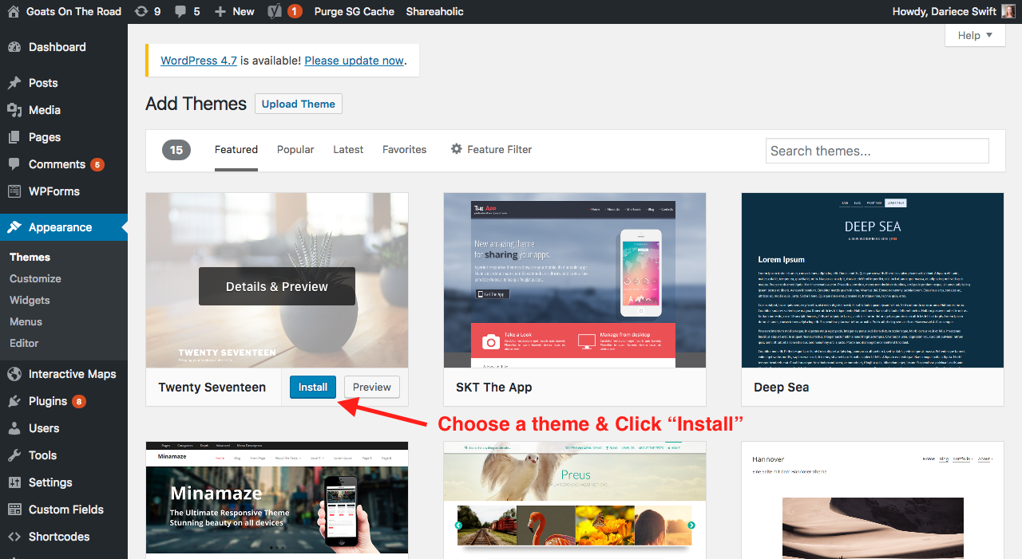Click the Dashboard gauge icon in sidebar
Screen dimensions: 1022x559
tap(14, 47)
